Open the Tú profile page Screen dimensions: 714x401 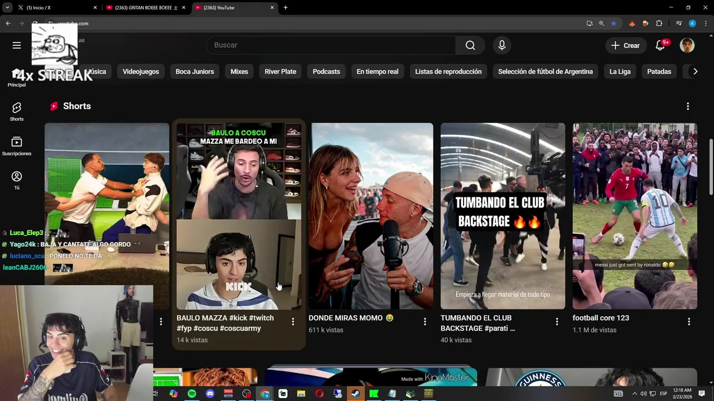(x=17, y=180)
